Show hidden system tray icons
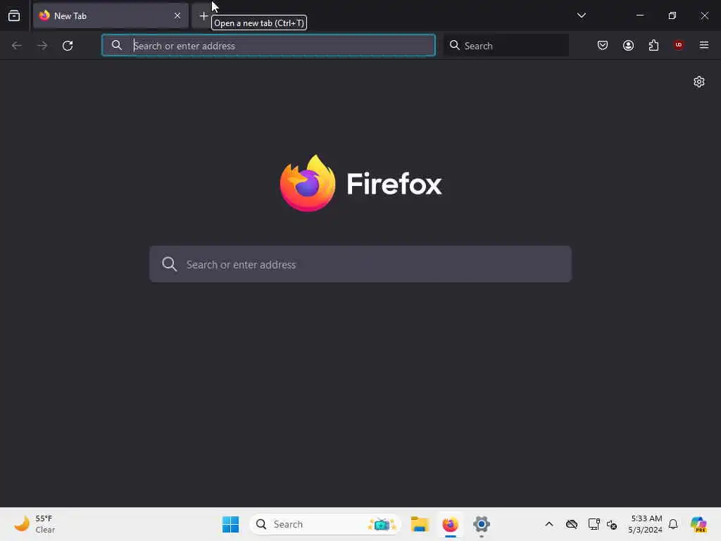The height and width of the screenshot is (541, 721). click(549, 524)
